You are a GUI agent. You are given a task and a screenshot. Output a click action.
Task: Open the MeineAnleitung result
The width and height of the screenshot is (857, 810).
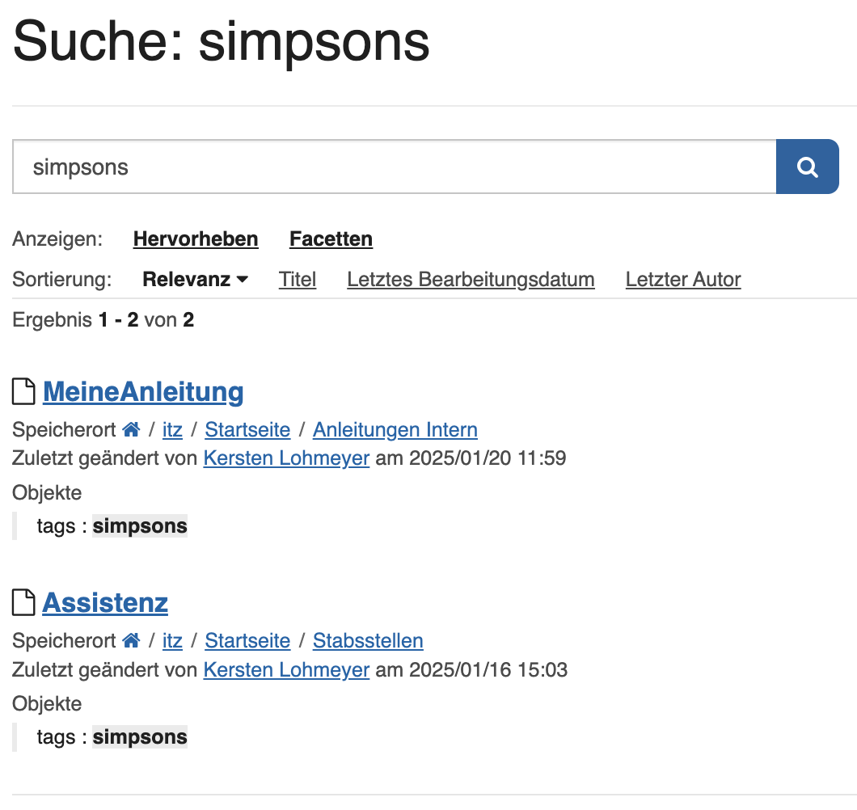(x=143, y=392)
